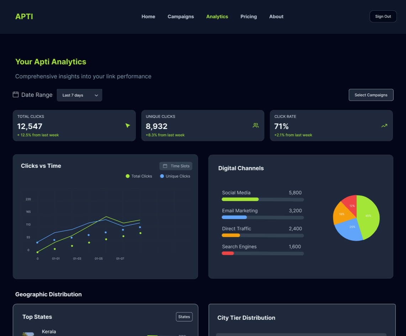406x336 pixels.
Task: Click the calendar icon on the Time Slots button
Action: (165, 166)
